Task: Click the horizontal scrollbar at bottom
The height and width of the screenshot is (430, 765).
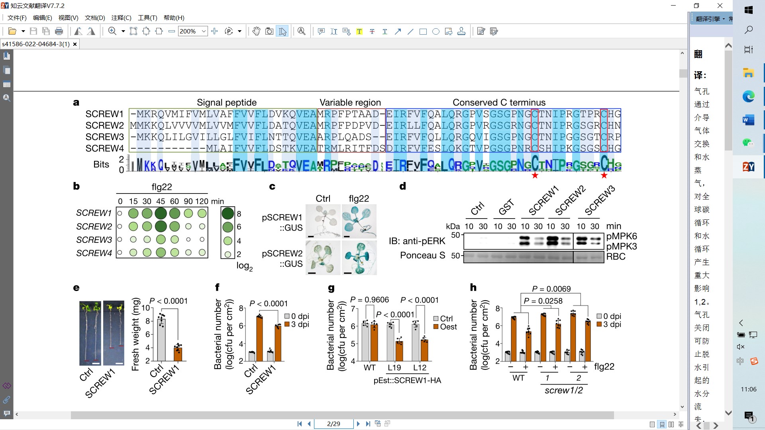Action: coord(342,415)
